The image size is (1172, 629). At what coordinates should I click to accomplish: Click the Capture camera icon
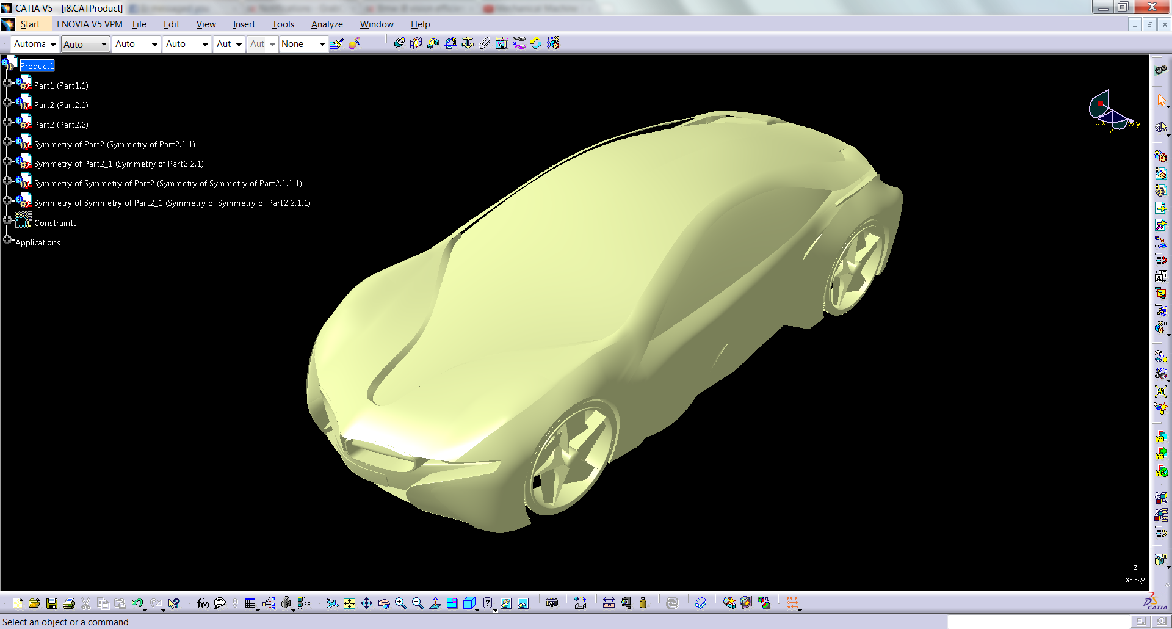[552, 603]
